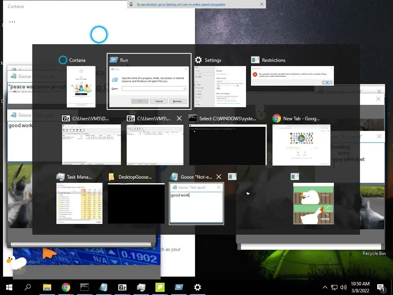This screenshot has width=393, height=295.
Task: Click the Restrictions window icon in switcher
Action: pyautogui.click(x=255, y=60)
